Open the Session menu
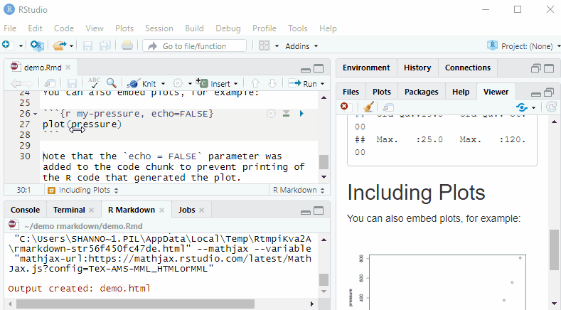The image size is (561, 310). pos(159,28)
